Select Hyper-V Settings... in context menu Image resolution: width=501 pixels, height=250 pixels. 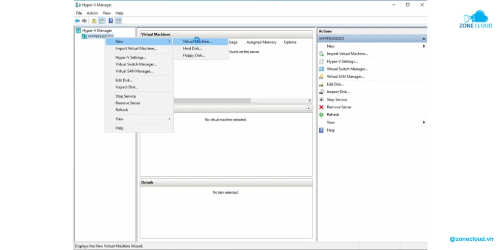click(x=139, y=58)
